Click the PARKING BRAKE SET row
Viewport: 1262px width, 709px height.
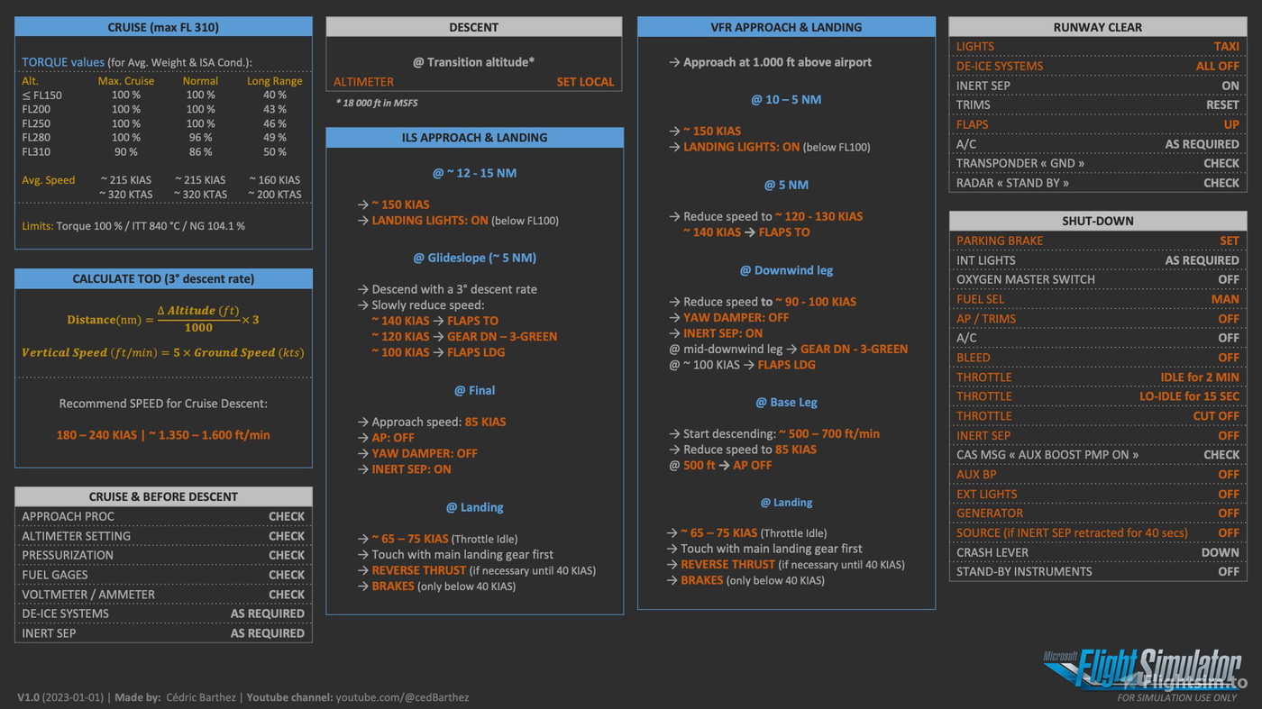(x=1097, y=241)
